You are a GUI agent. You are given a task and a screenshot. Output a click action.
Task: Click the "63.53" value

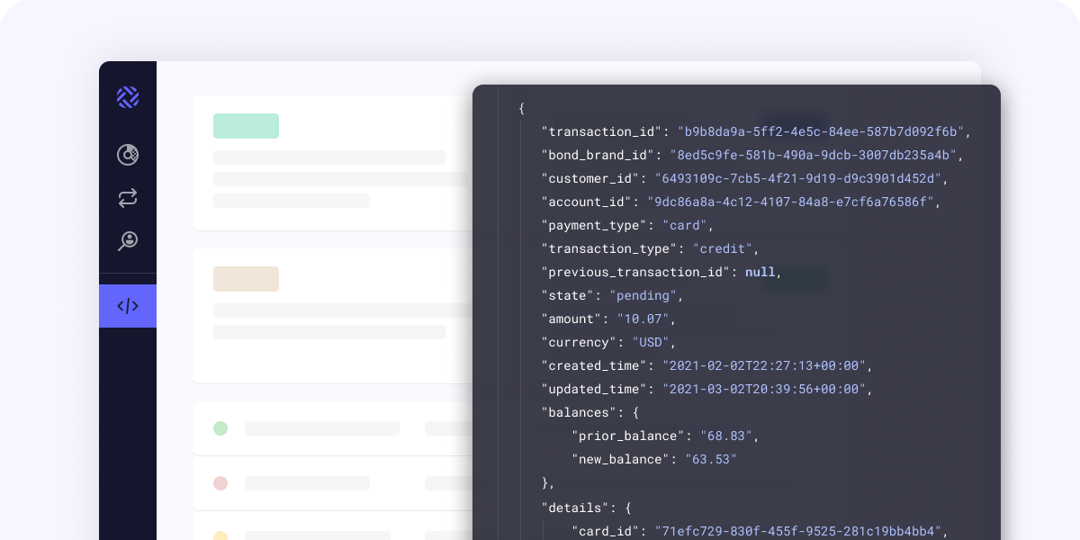pos(711,459)
